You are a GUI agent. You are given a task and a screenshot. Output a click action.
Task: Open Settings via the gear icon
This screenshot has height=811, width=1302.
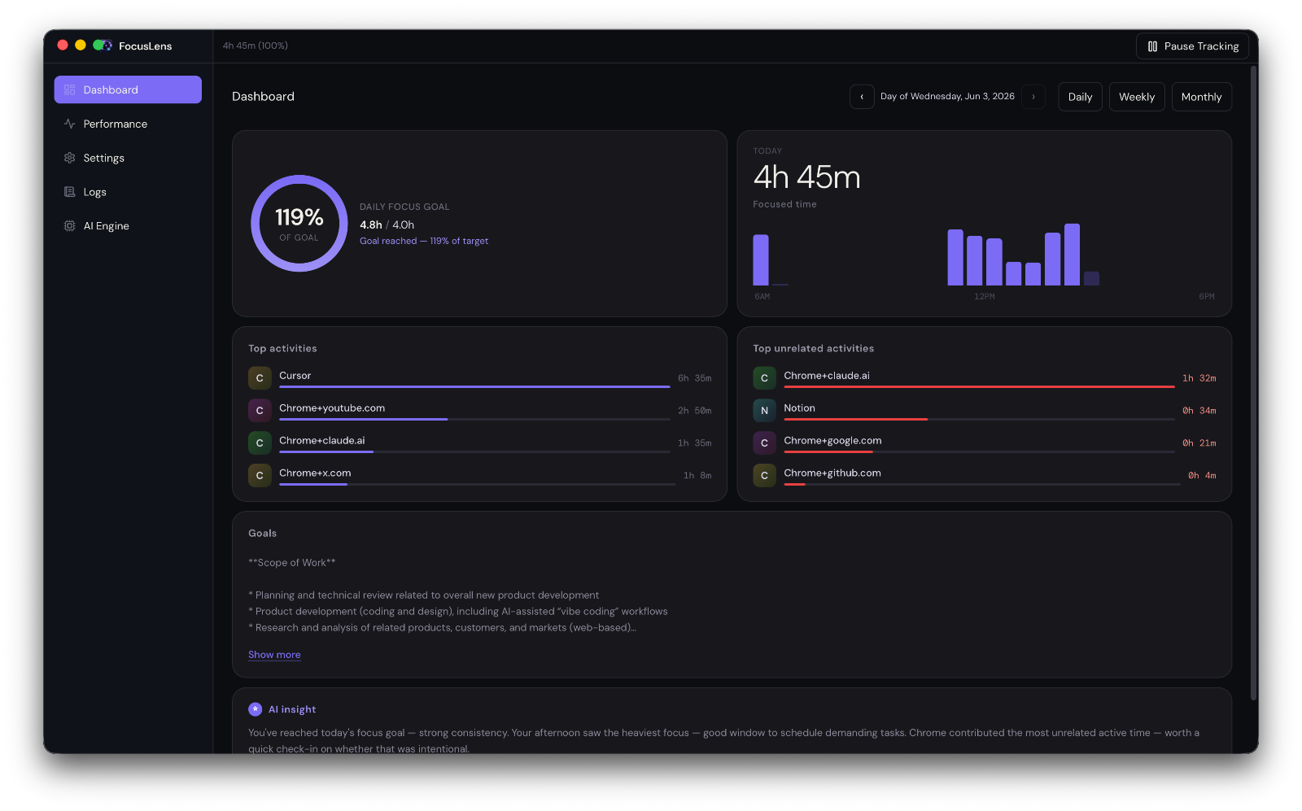[x=69, y=158]
